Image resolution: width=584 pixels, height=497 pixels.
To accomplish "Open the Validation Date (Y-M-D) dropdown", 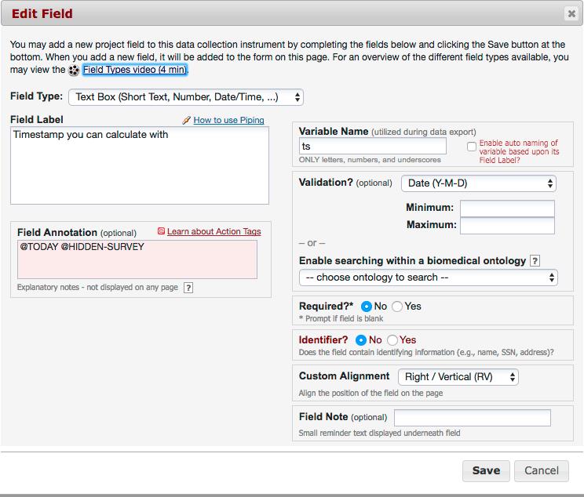I will click(x=479, y=183).
